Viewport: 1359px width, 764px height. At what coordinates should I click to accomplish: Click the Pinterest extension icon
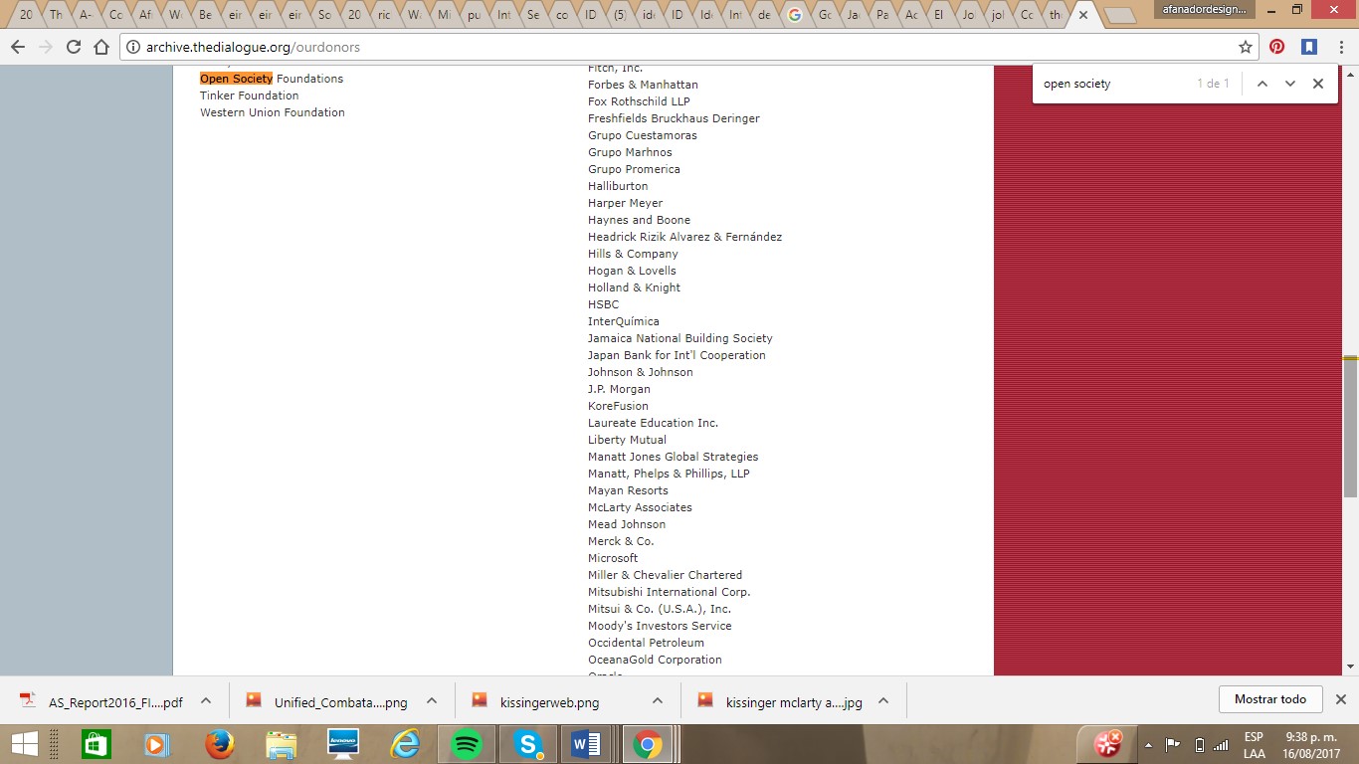coord(1277,47)
